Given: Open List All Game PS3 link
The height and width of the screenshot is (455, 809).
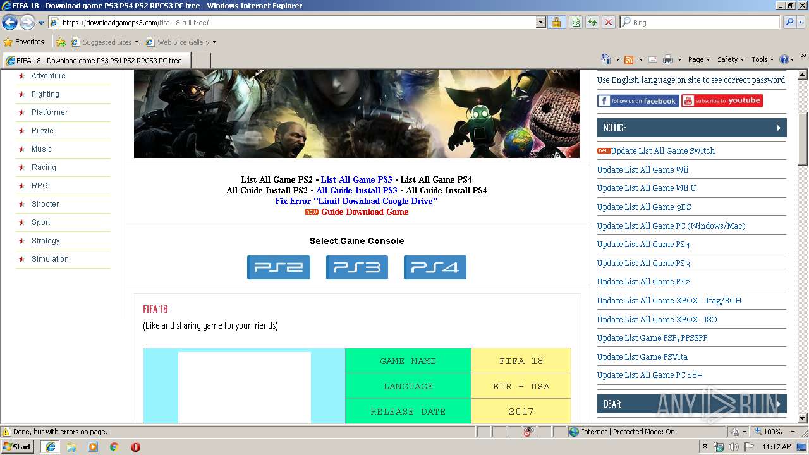Looking at the screenshot, I should point(356,179).
